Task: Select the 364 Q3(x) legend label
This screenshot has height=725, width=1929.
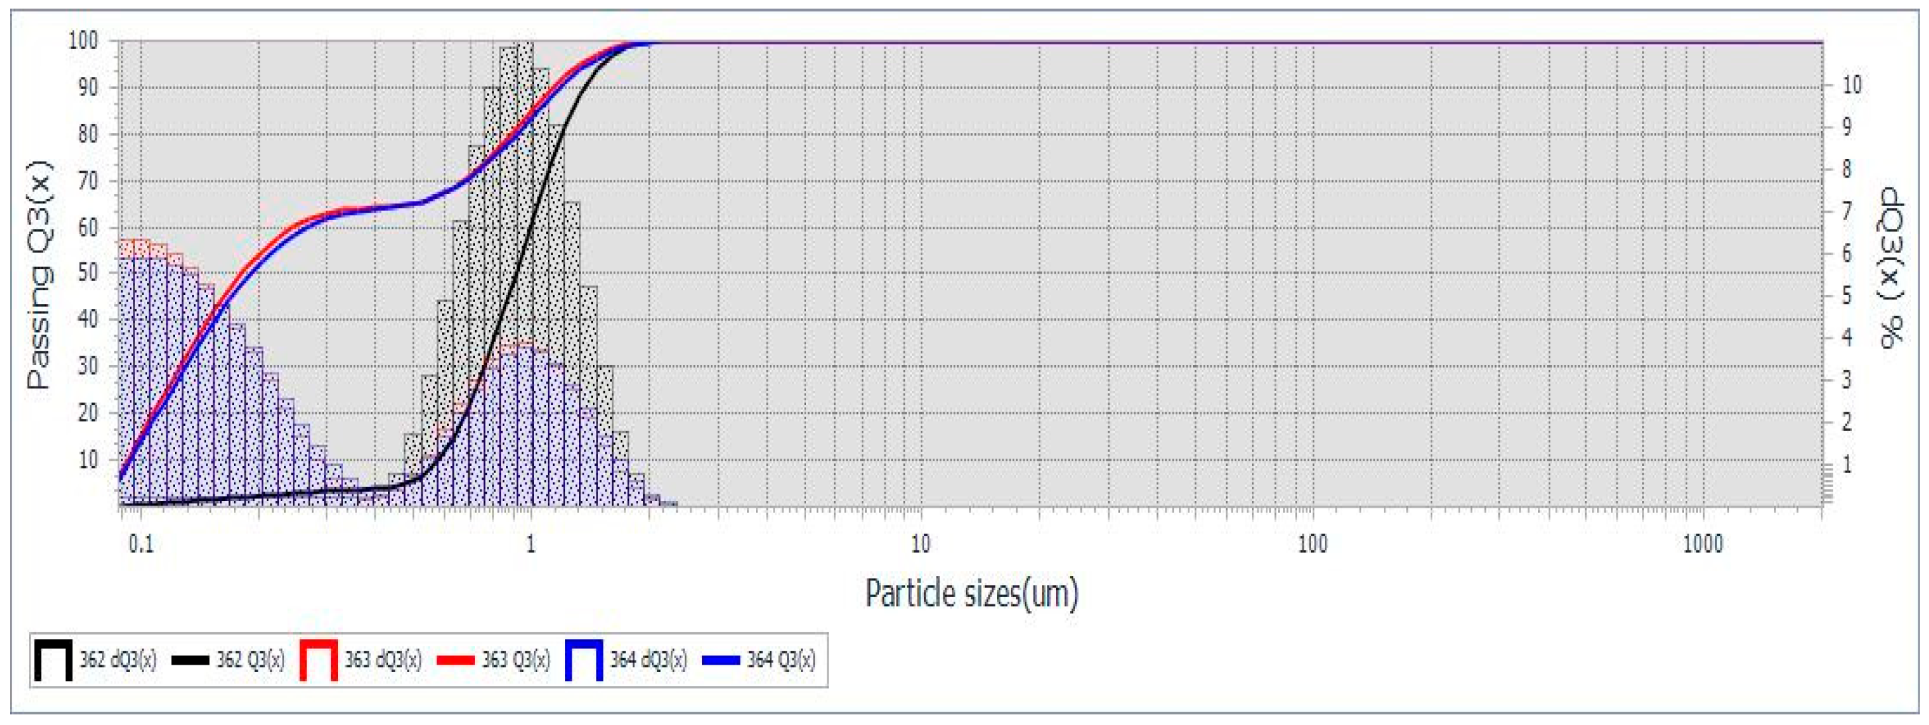Action: (781, 660)
